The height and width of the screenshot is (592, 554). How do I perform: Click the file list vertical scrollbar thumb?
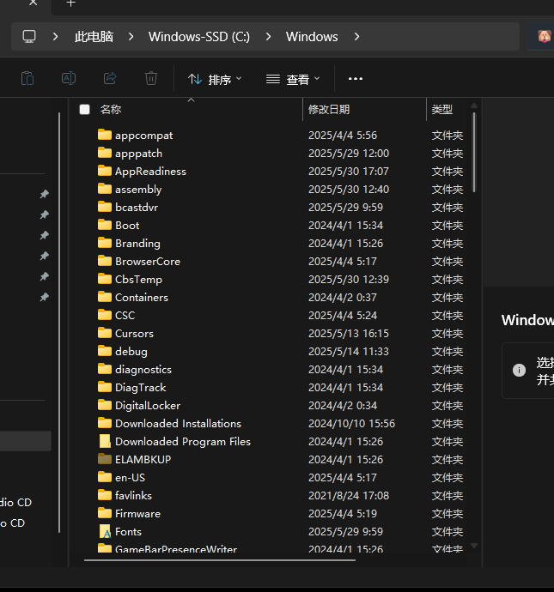click(474, 152)
